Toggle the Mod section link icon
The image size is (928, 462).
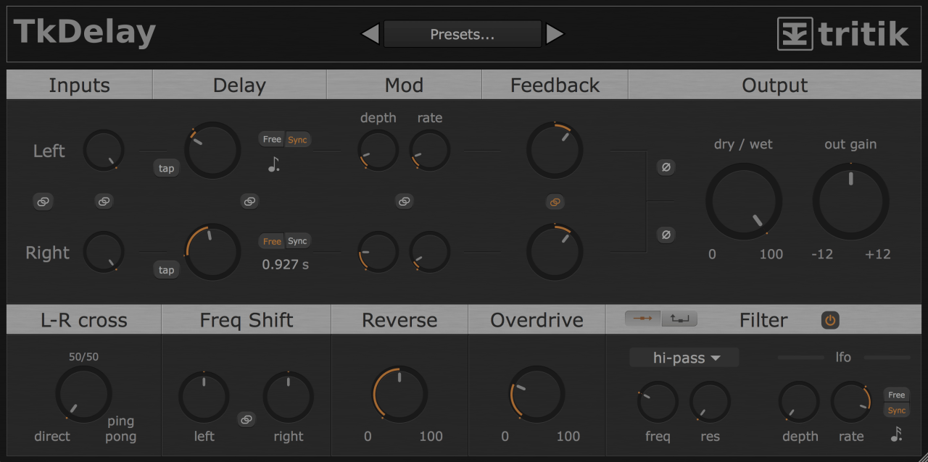[405, 202]
